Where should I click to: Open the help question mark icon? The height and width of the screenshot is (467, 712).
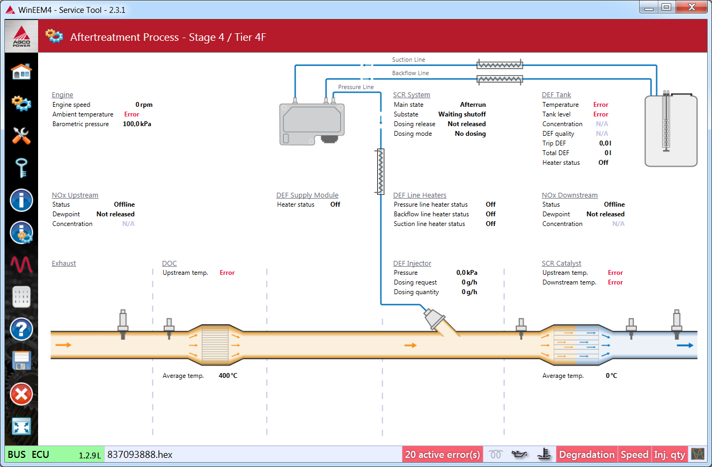click(x=21, y=329)
